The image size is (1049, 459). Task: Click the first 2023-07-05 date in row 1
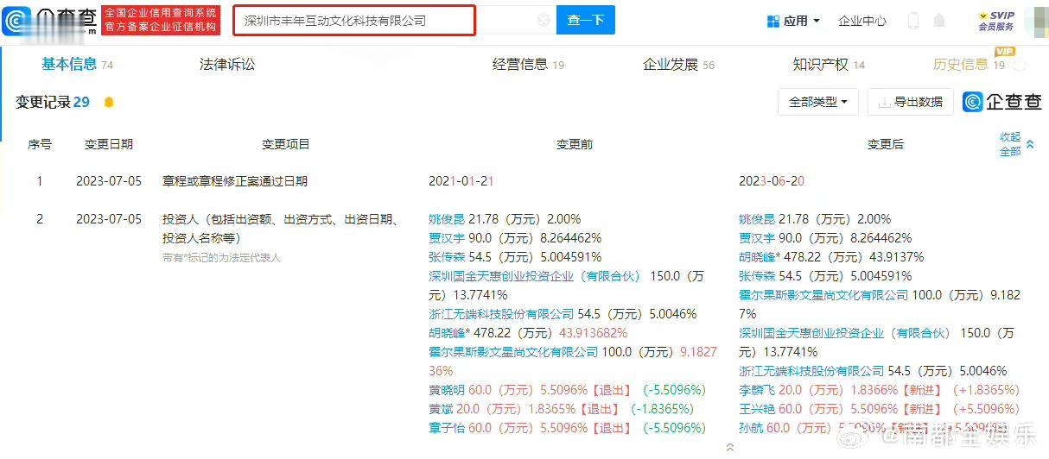[109, 181]
